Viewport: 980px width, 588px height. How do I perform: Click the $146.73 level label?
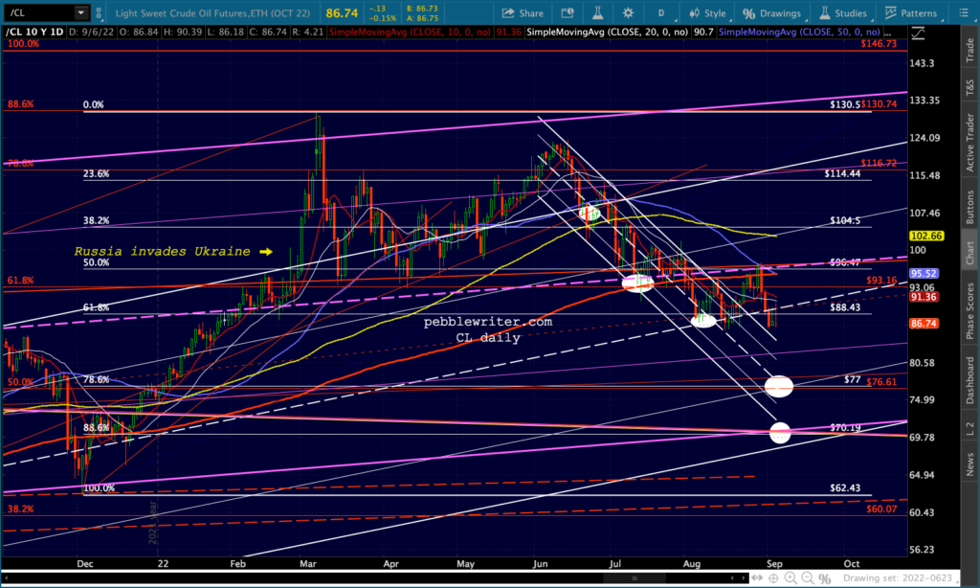coord(879,44)
